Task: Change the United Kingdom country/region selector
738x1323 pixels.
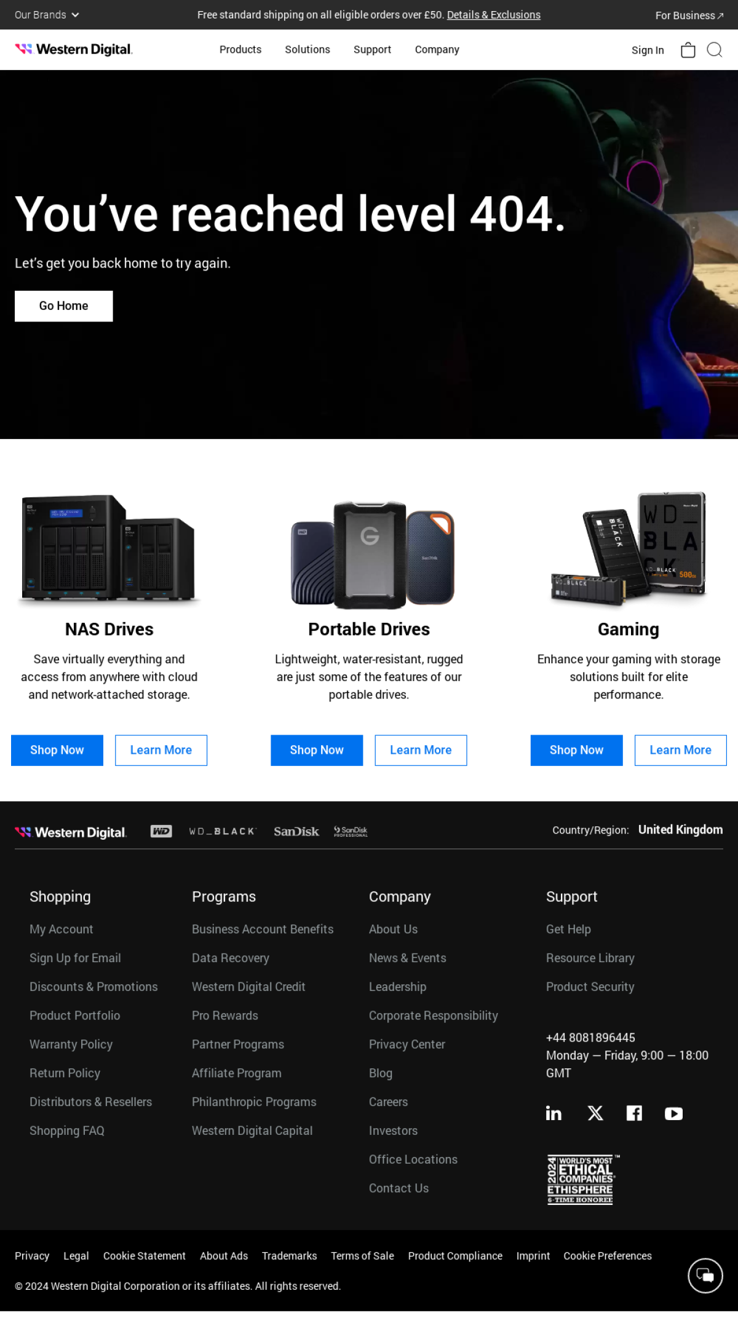Action: 680,830
